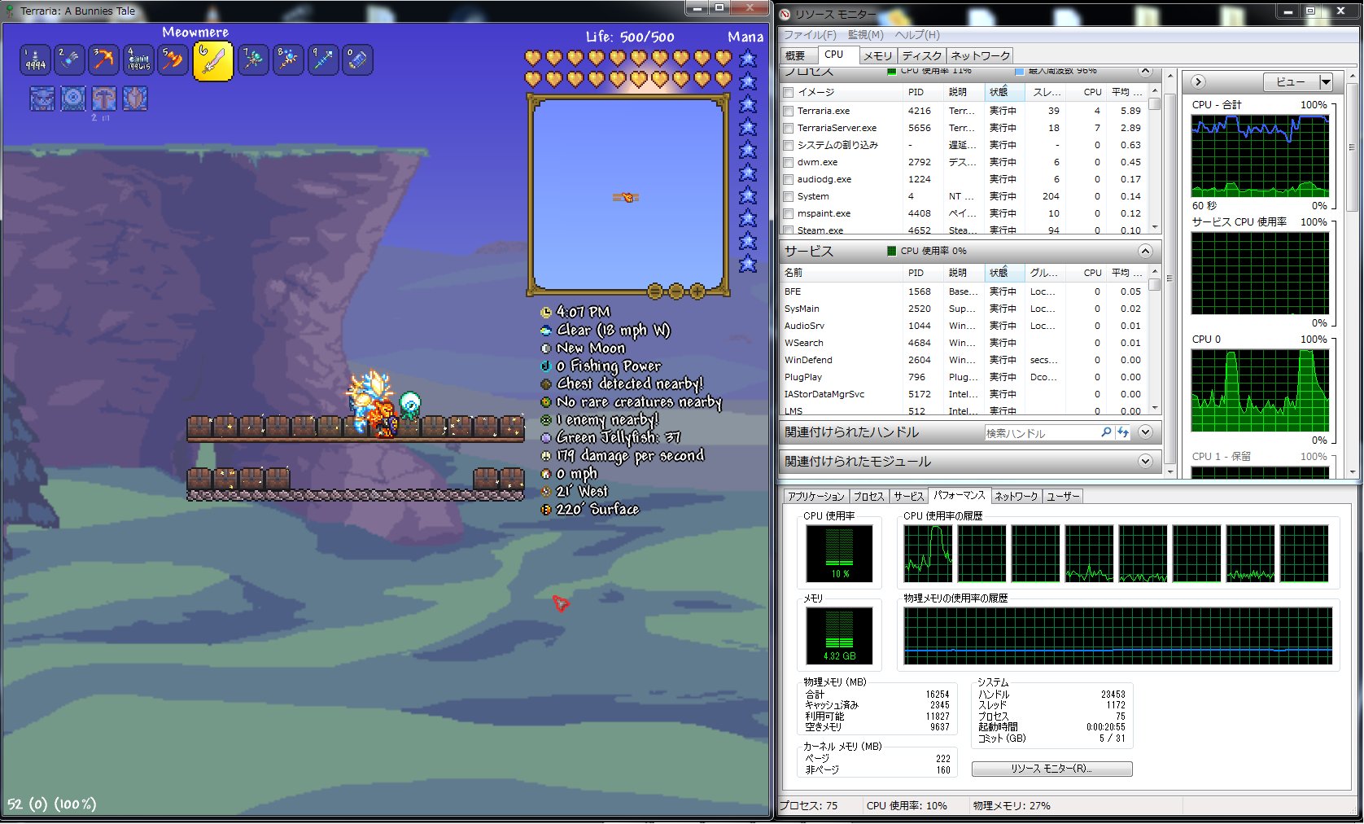Switch to the ネットワーク tab in Resource Monitor
This screenshot has width=1364, height=824.
coord(980,55)
